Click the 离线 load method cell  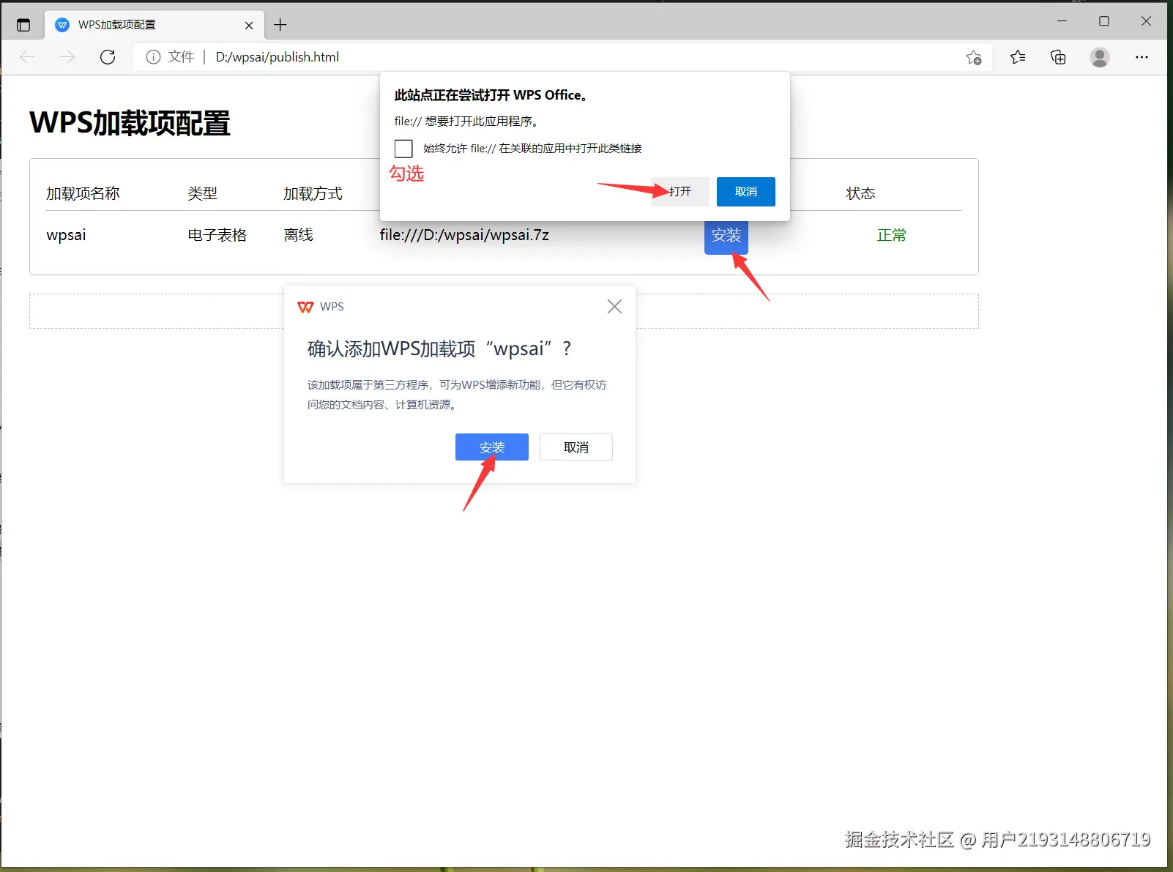pos(299,235)
